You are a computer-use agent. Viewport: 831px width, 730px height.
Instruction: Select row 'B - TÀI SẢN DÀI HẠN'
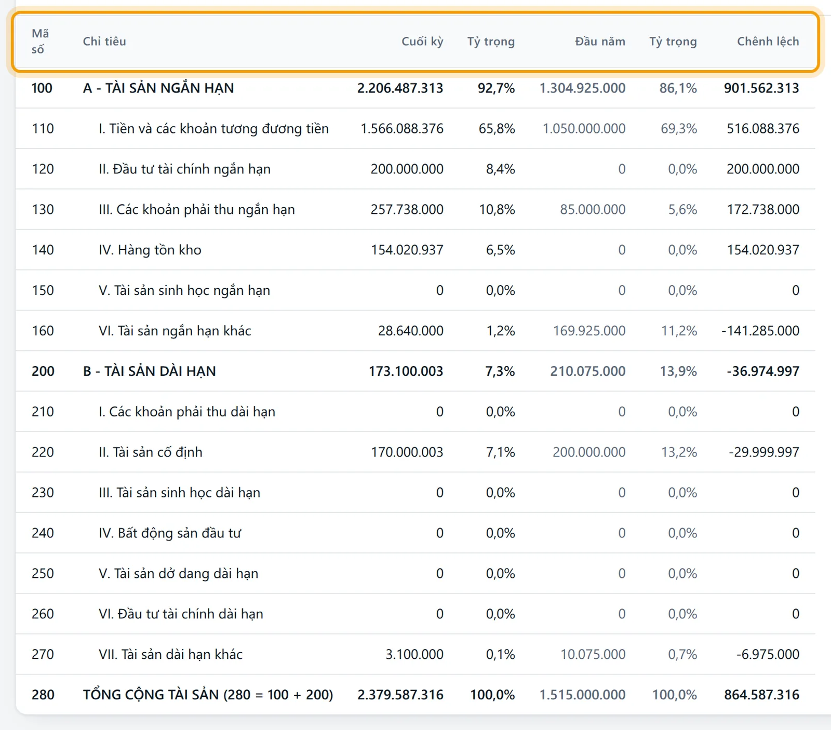pyautogui.click(x=415, y=371)
